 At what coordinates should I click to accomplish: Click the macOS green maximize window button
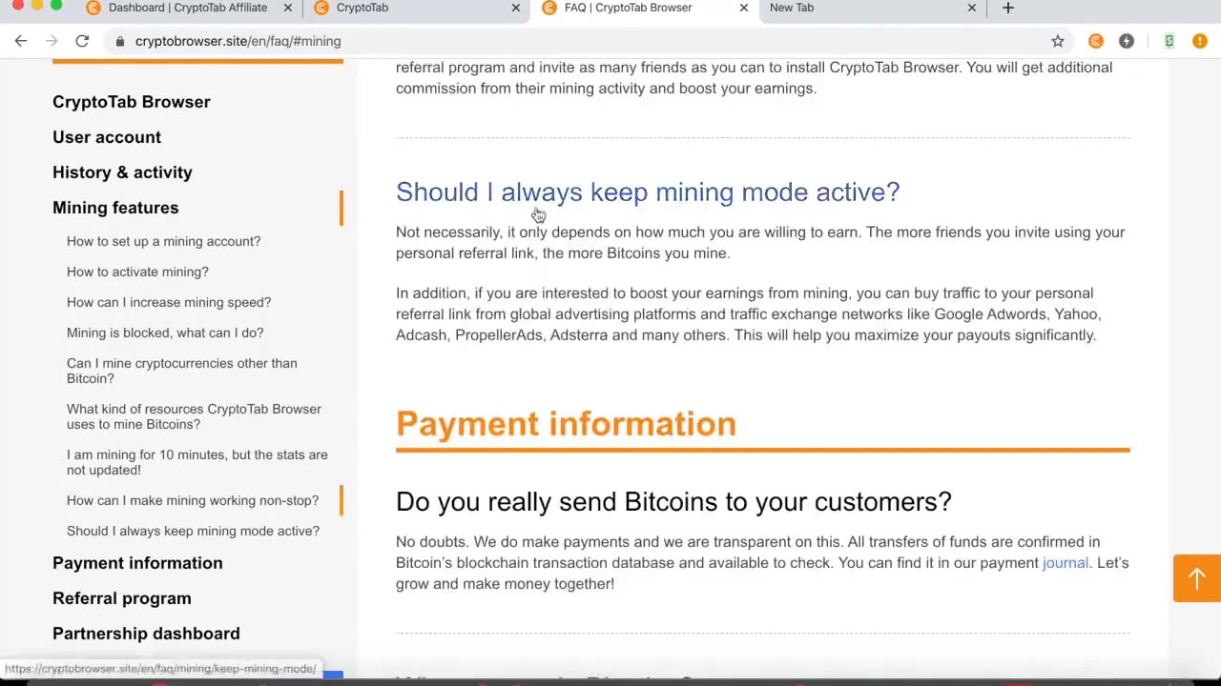55,5
